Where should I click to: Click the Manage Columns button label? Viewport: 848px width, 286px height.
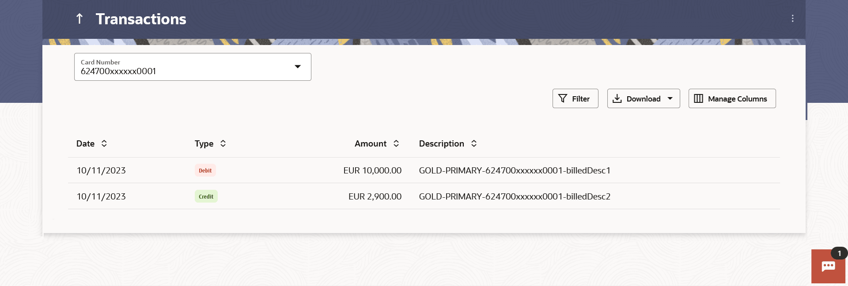[737, 99]
